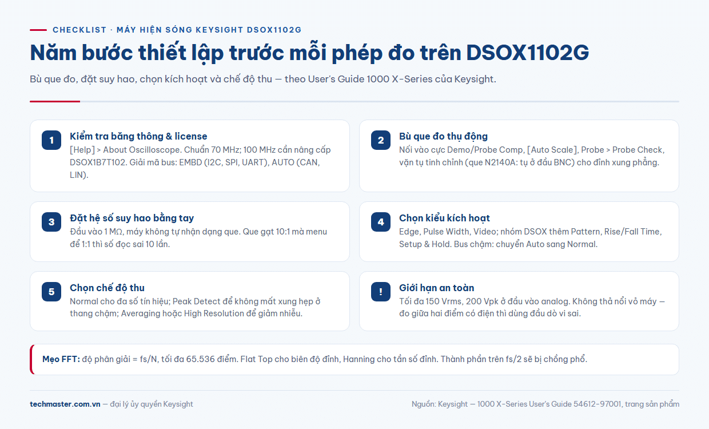Select heading 'Giới hạn an toàn'
The image size is (709, 429).
pos(436,288)
